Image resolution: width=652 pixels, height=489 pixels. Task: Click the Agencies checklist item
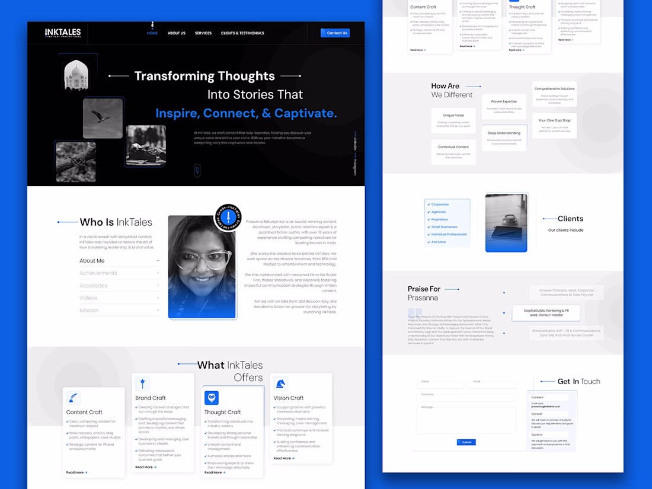tap(437, 212)
